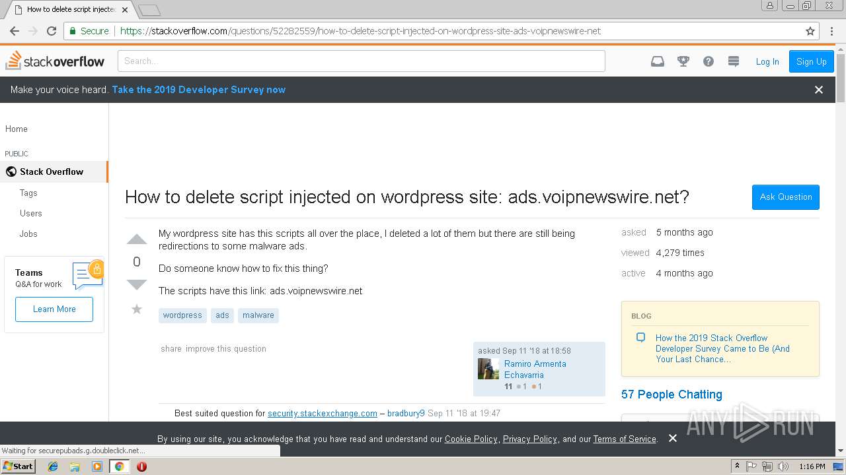Click the address bar URL
846x475 pixels.
pyautogui.click(x=360, y=31)
